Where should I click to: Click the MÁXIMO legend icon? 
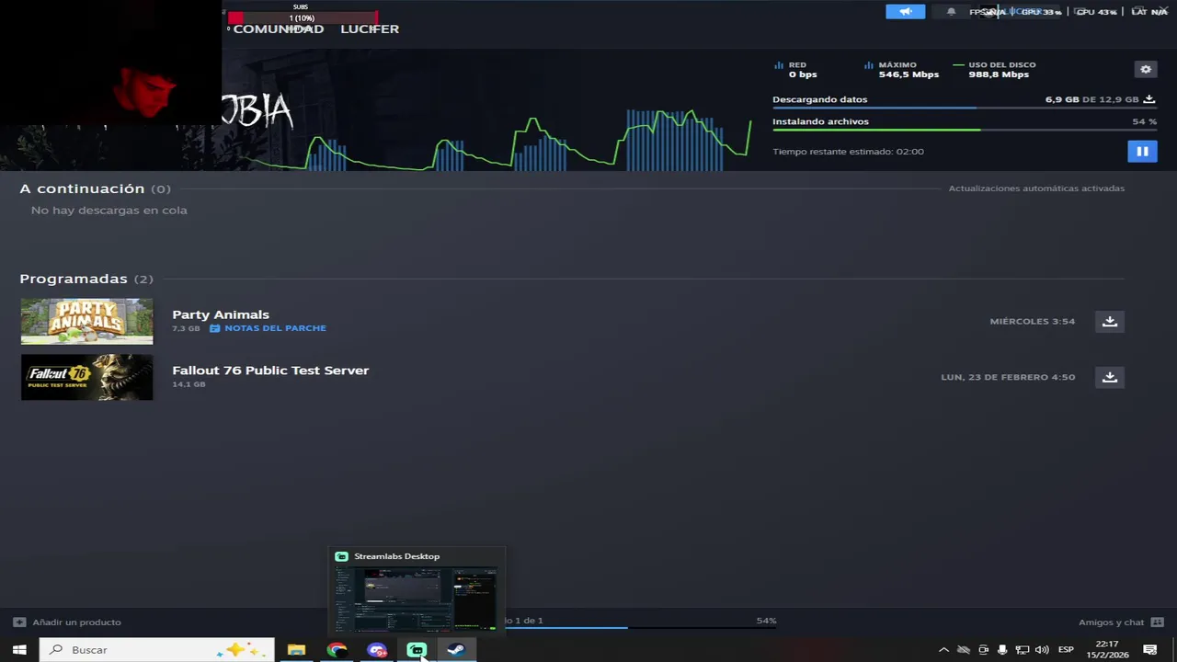click(x=869, y=65)
